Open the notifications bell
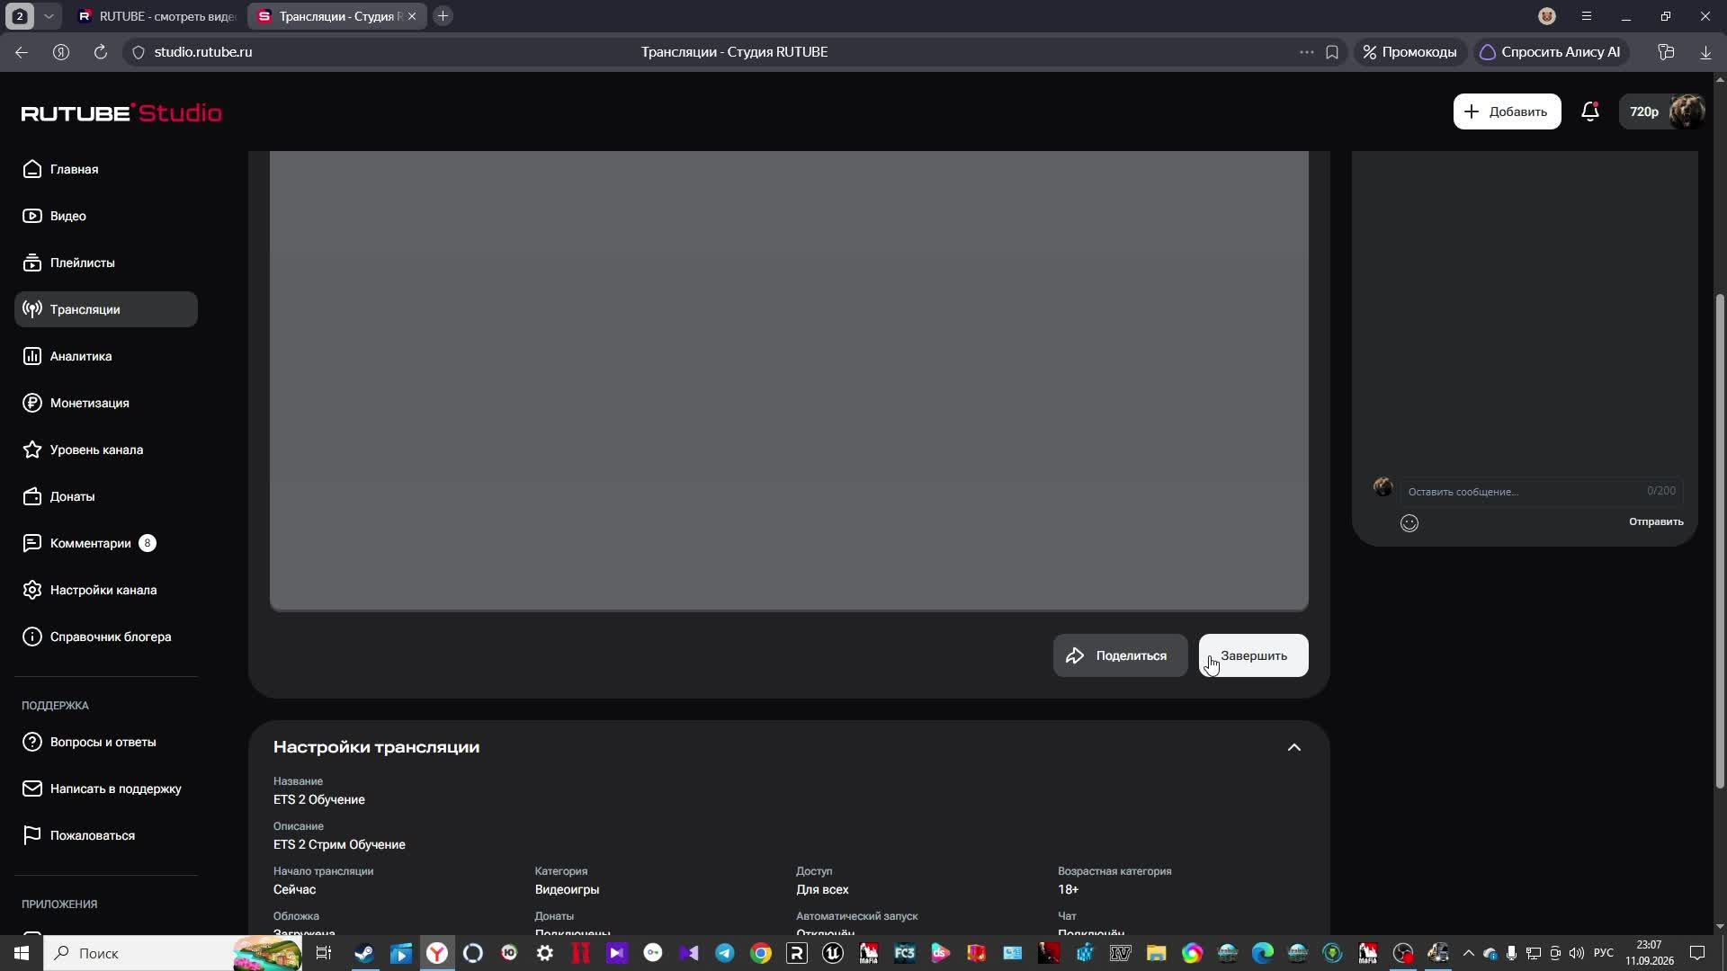This screenshot has width=1727, height=971. point(1590,111)
